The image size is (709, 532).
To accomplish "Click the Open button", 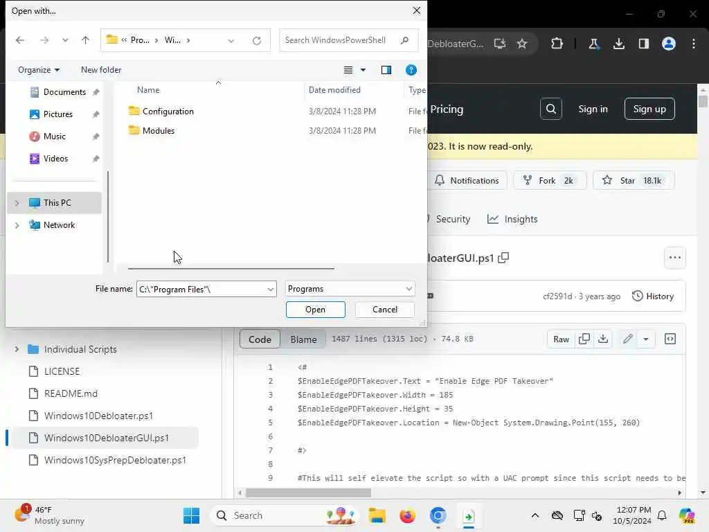I will [315, 310].
